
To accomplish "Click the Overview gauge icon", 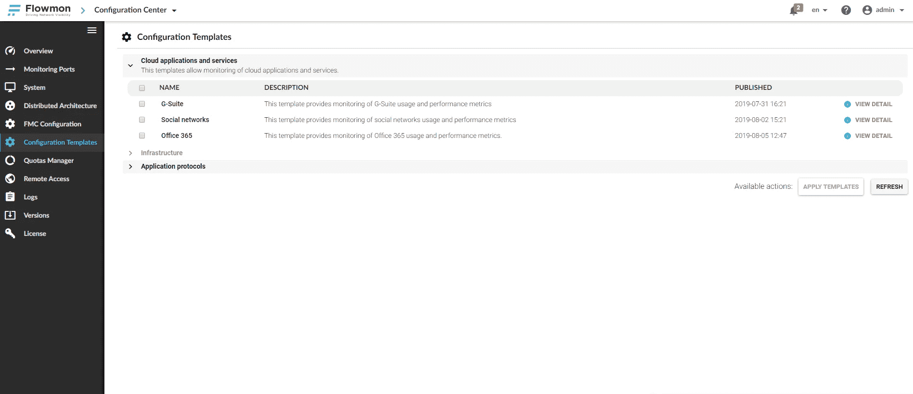I will pos(10,51).
